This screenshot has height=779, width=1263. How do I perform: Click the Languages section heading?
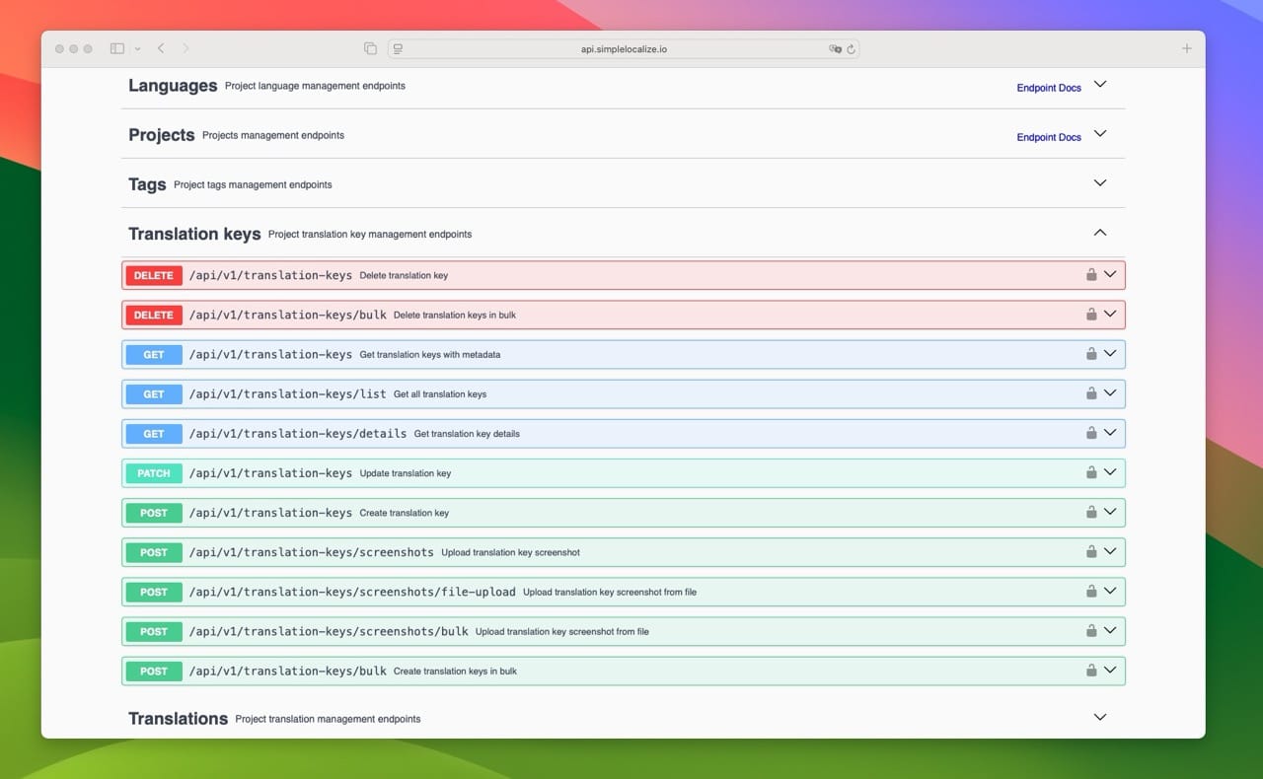pyautogui.click(x=173, y=86)
